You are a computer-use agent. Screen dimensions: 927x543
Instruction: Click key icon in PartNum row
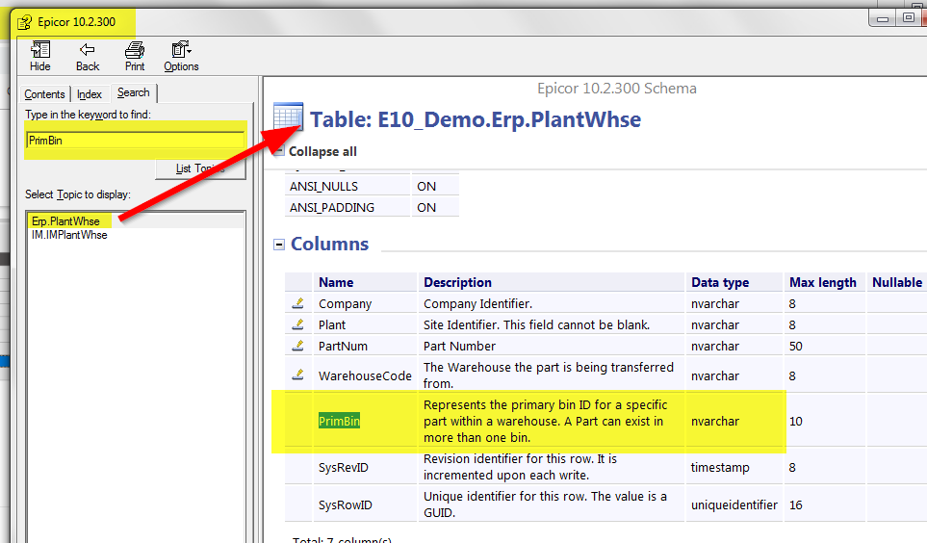[298, 346]
